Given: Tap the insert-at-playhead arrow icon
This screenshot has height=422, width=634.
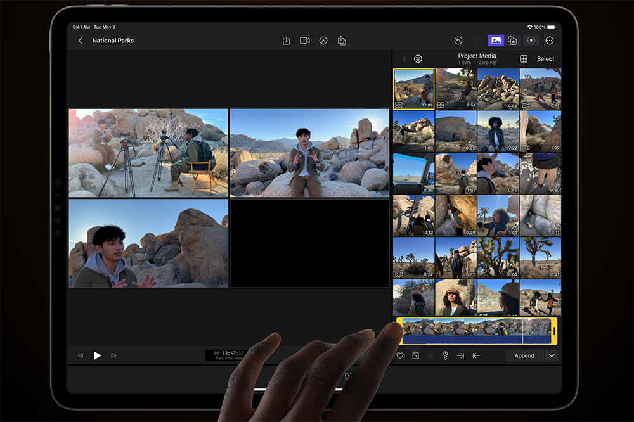Looking at the screenshot, I should click(462, 355).
